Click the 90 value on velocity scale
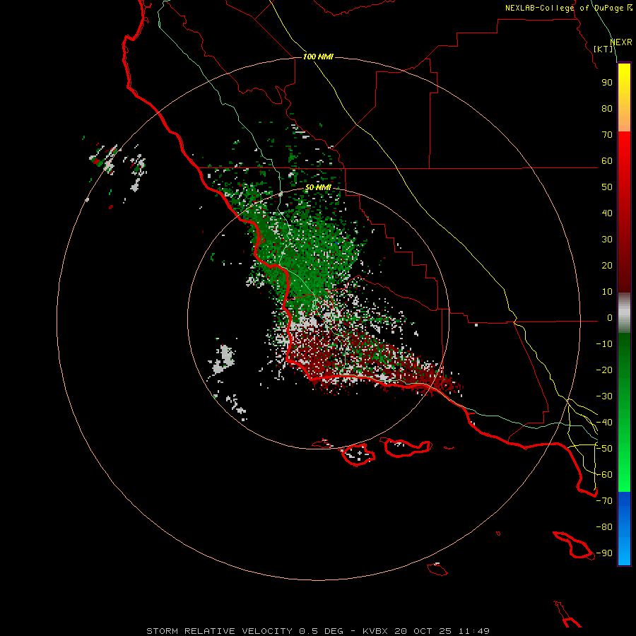636x636 pixels. (x=607, y=83)
